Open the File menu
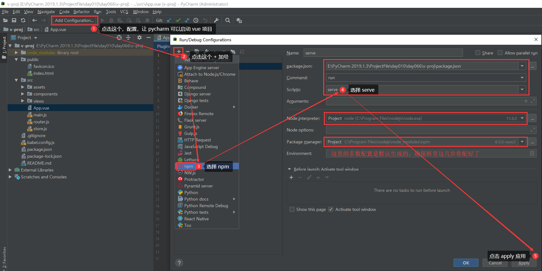542x271 pixels. (x=5, y=12)
